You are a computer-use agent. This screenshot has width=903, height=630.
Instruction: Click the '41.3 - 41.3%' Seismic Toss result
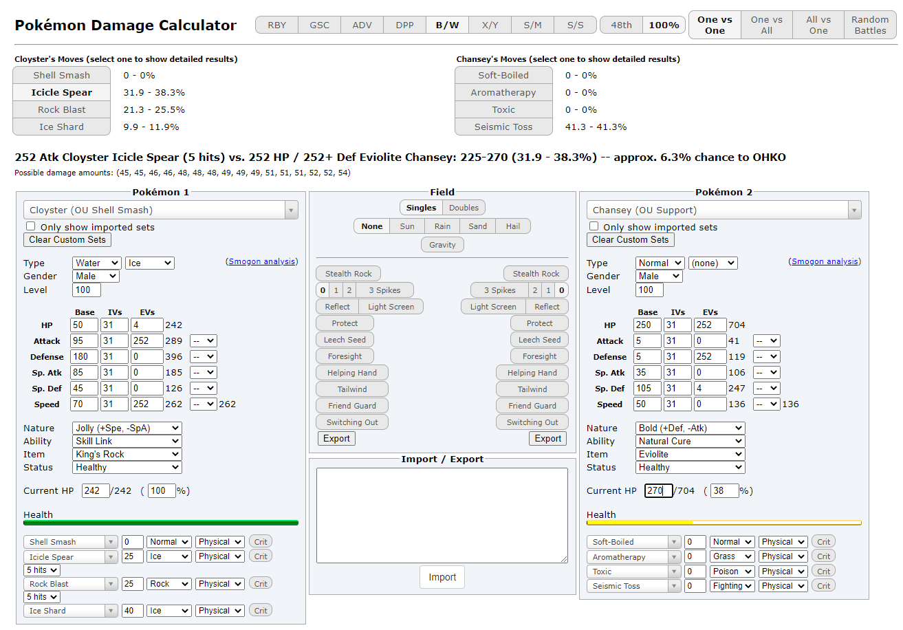[x=596, y=127]
